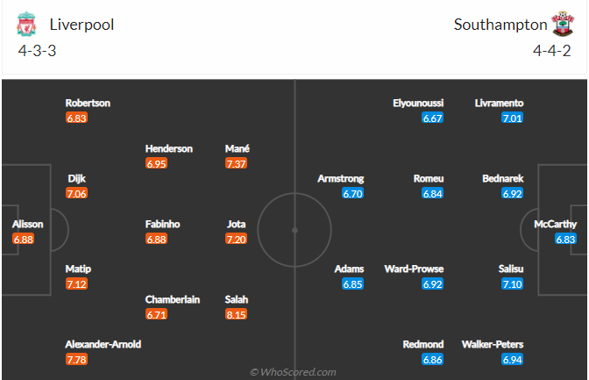Click McCarthy's 6.83 rating badge
The height and width of the screenshot is (380, 589).
point(565,239)
